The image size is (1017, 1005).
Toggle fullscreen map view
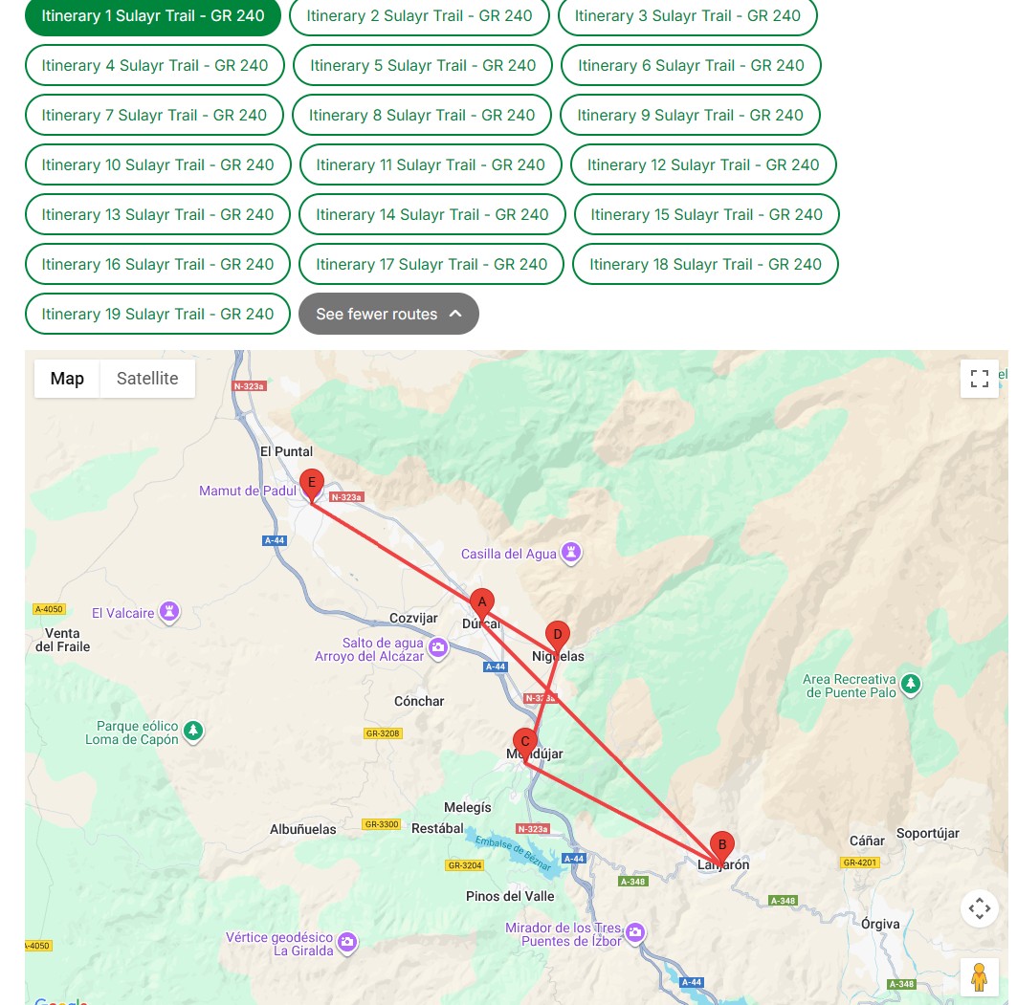tap(979, 379)
